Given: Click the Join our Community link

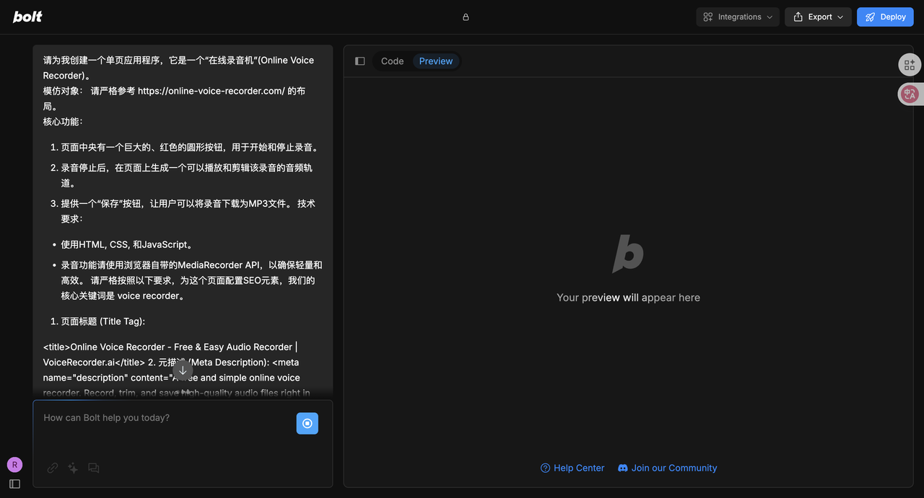Looking at the screenshot, I should [668, 468].
